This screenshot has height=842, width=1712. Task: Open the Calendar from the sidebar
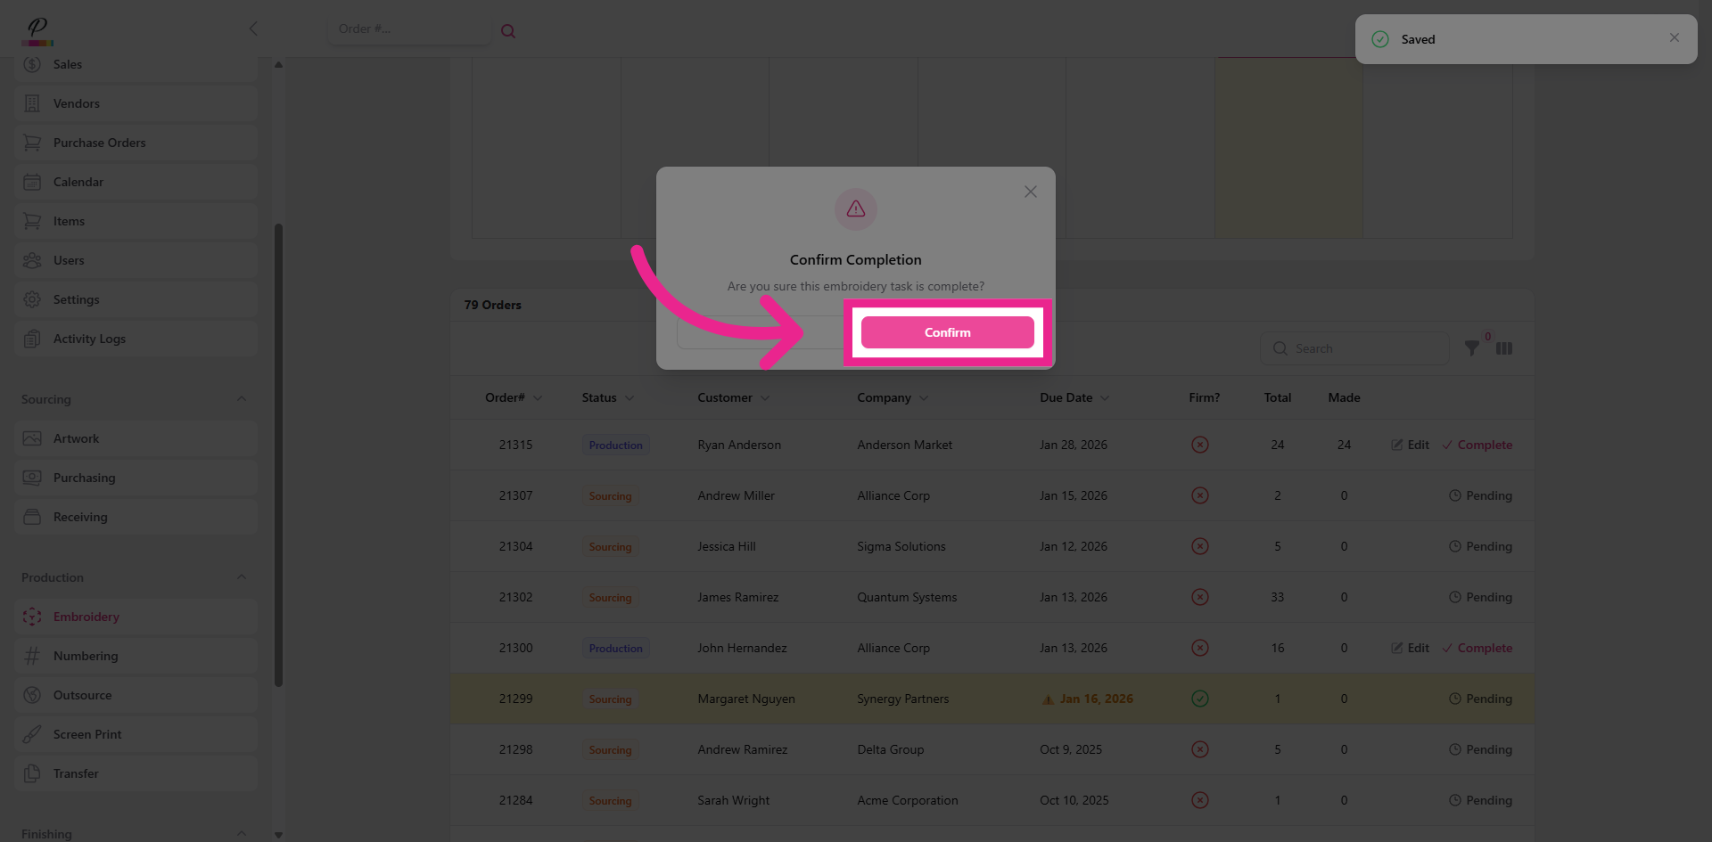point(77,182)
